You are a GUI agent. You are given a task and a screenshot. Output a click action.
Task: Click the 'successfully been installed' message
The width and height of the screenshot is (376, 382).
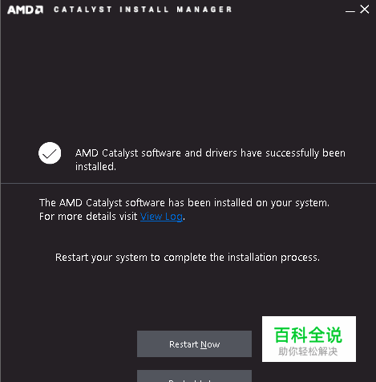pyautogui.click(x=210, y=160)
